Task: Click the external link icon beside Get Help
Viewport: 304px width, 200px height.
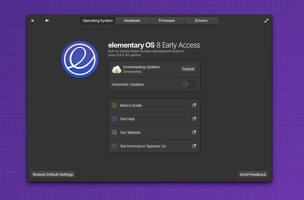Action: coord(194,119)
